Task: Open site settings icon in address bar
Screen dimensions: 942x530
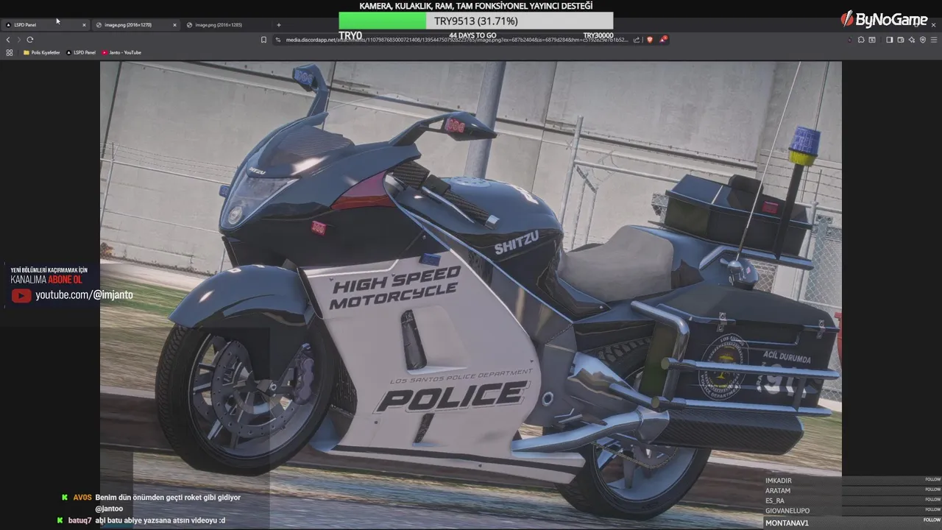Action: (278, 40)
